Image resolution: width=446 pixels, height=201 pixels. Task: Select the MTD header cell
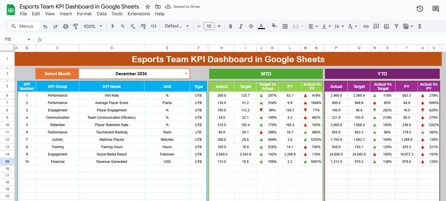click(x=266, y=74)
